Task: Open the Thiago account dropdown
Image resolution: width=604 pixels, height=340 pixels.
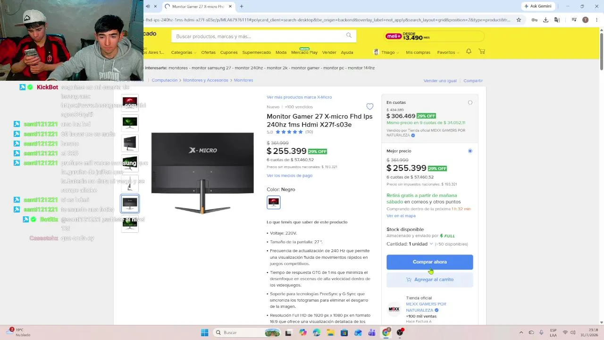Action: point(386,52)
